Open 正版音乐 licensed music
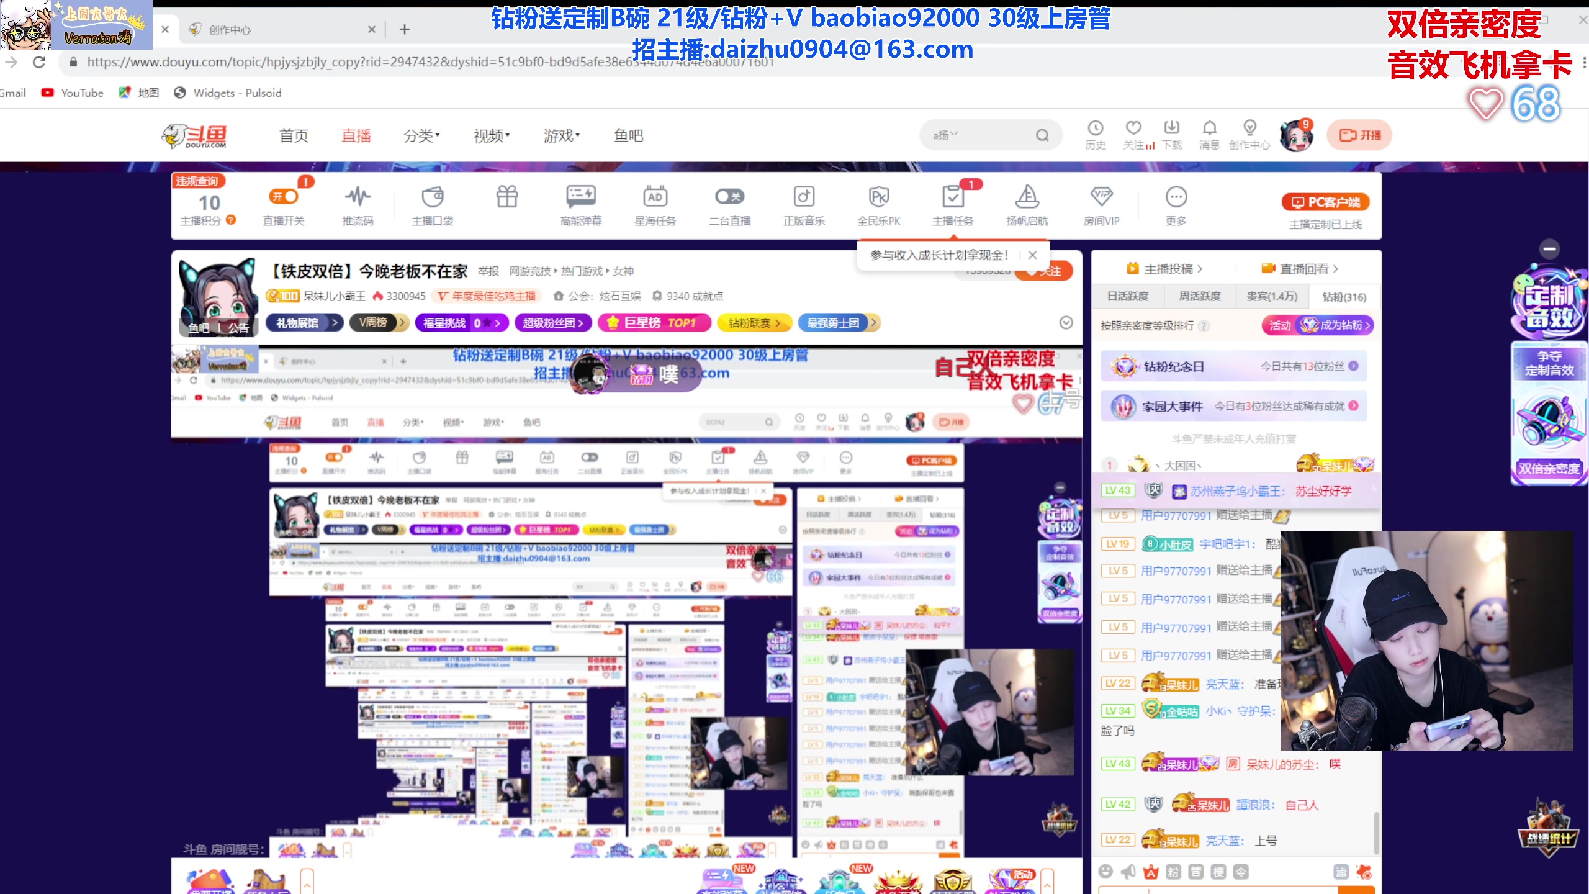Image resolution: width=1589 pixels, height=894 pixels. point(804,206)
